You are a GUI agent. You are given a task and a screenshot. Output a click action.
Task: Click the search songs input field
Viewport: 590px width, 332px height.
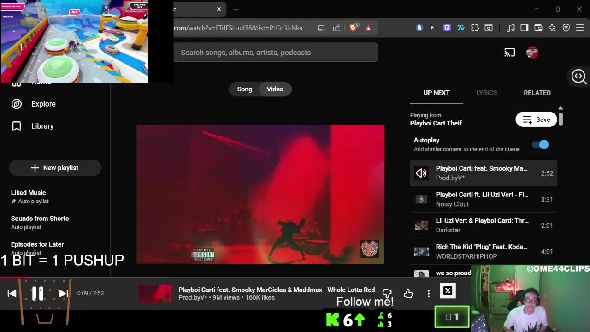pyautogui.click(x=276, y=53)
